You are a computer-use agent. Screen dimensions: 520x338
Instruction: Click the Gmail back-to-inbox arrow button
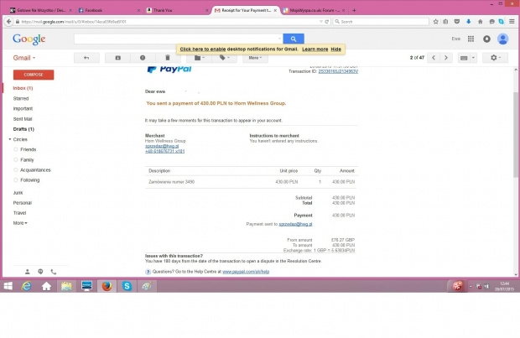pyautogui.click(x=86, y=58)
